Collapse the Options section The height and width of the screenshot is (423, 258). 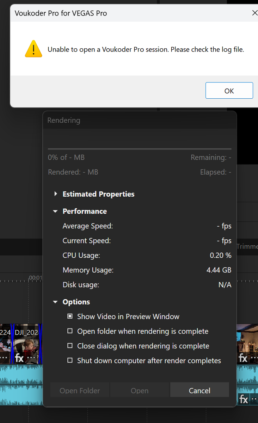click(55, 302)
